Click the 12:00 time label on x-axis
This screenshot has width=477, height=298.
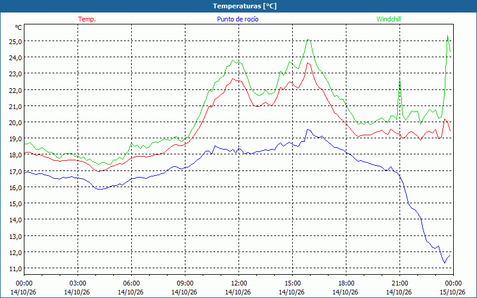click(x=239, y=284)
